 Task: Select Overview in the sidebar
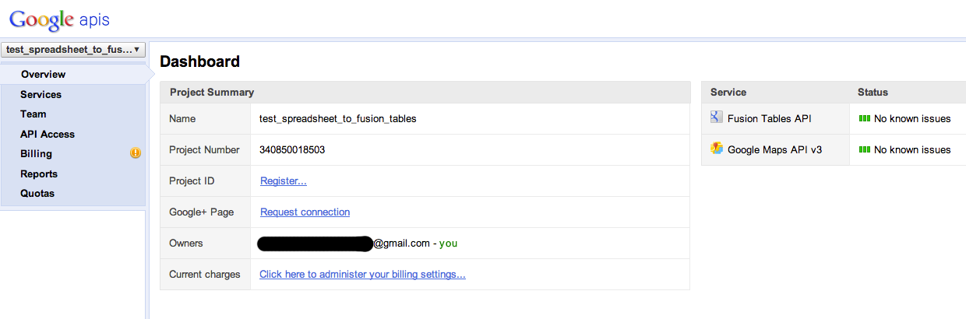click(x=43, y=75)
